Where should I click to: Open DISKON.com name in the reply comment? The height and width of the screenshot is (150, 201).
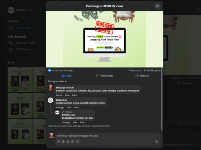click(x=68, y=115)
